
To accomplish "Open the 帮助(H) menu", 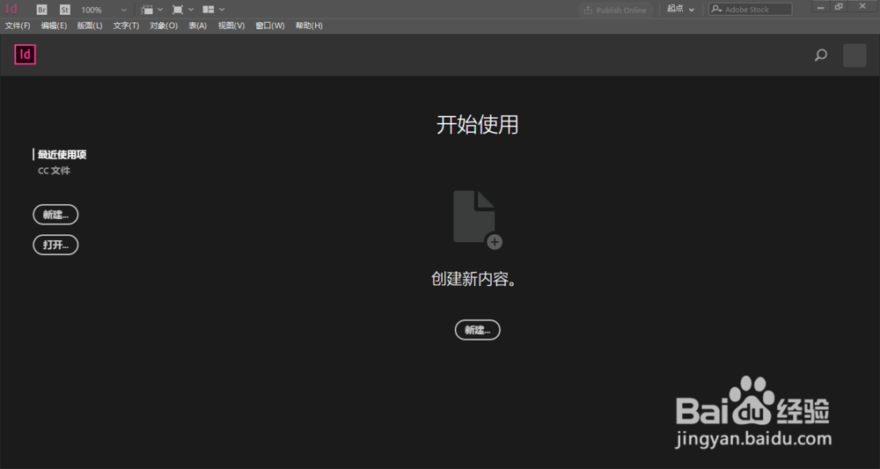I will (x=309, y=26).
